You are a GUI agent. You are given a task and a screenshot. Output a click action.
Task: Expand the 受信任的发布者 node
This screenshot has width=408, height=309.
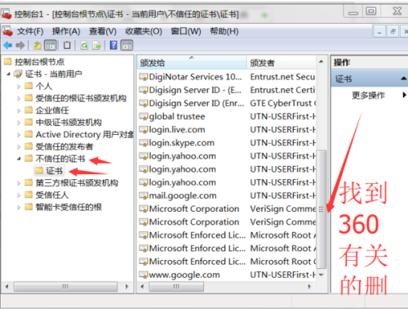pyautogui.click(x=19, y=147)
